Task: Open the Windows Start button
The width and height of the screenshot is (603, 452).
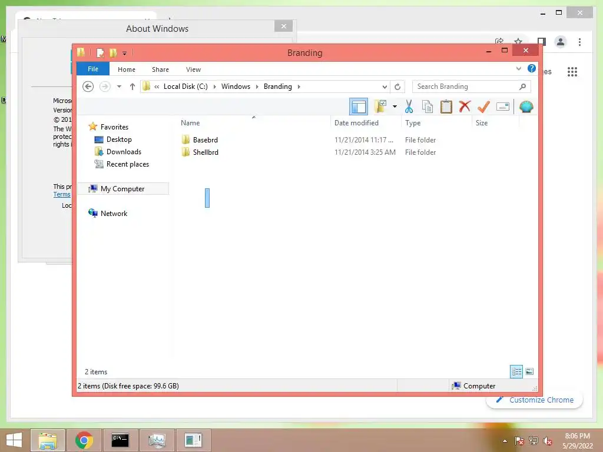Action: tap(14, 440)
